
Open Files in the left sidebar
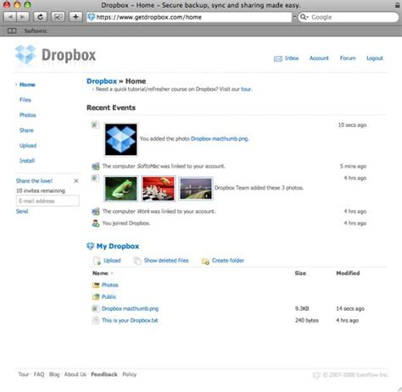pos(25,100)
